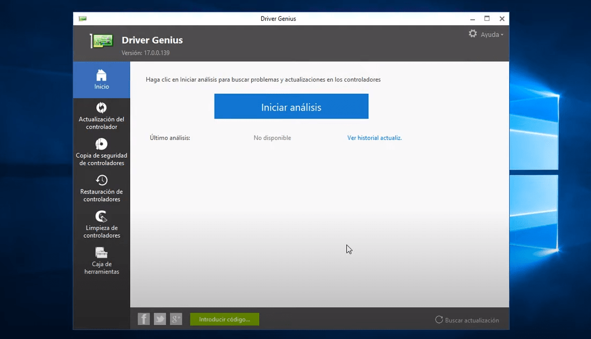The height and width of the screenshot is (339, 591).
Task: Minimize the Driver Genius window
Action: coord(472,19)
